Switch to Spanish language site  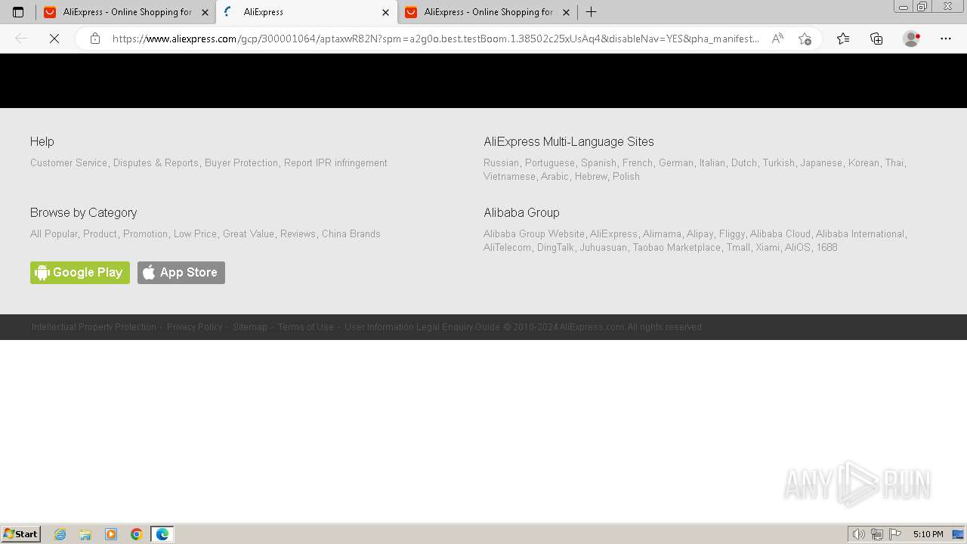tap(598, 163)
